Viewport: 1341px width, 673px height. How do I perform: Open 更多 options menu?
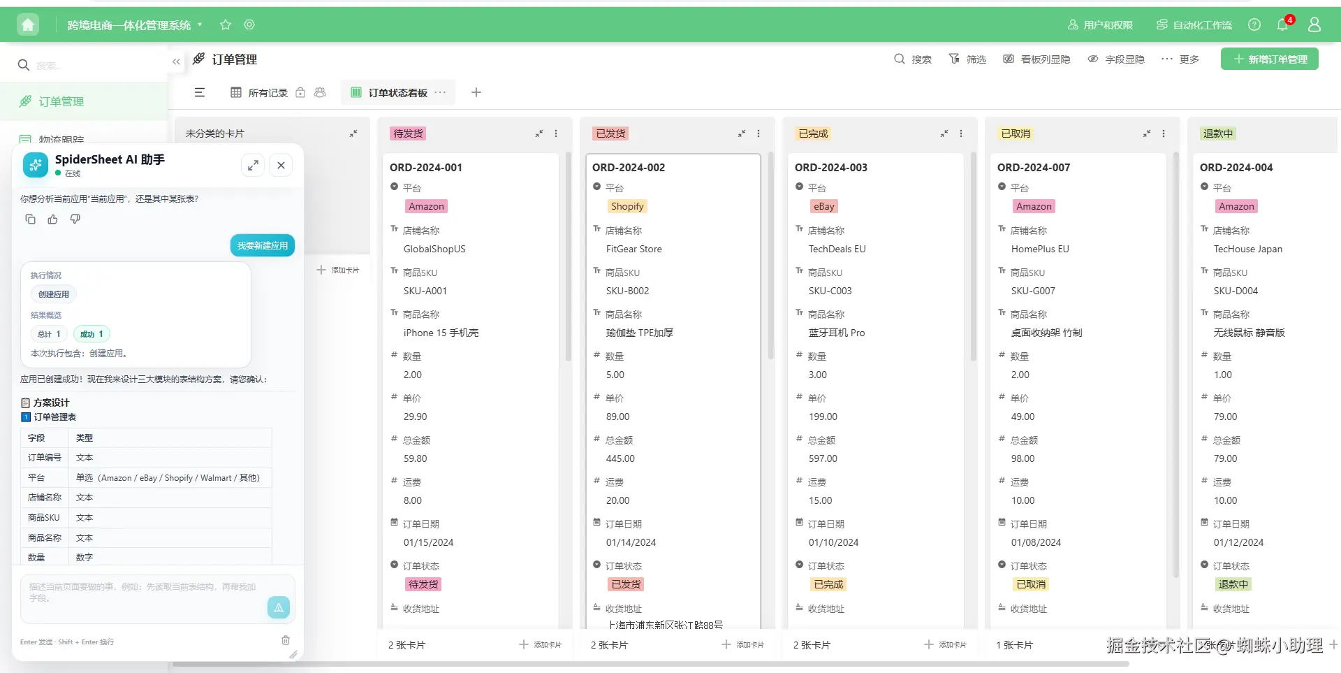tap(1180, 59)
